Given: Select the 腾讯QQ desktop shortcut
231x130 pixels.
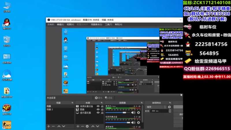Looking at the screenshot, I should tap(7, 24).
